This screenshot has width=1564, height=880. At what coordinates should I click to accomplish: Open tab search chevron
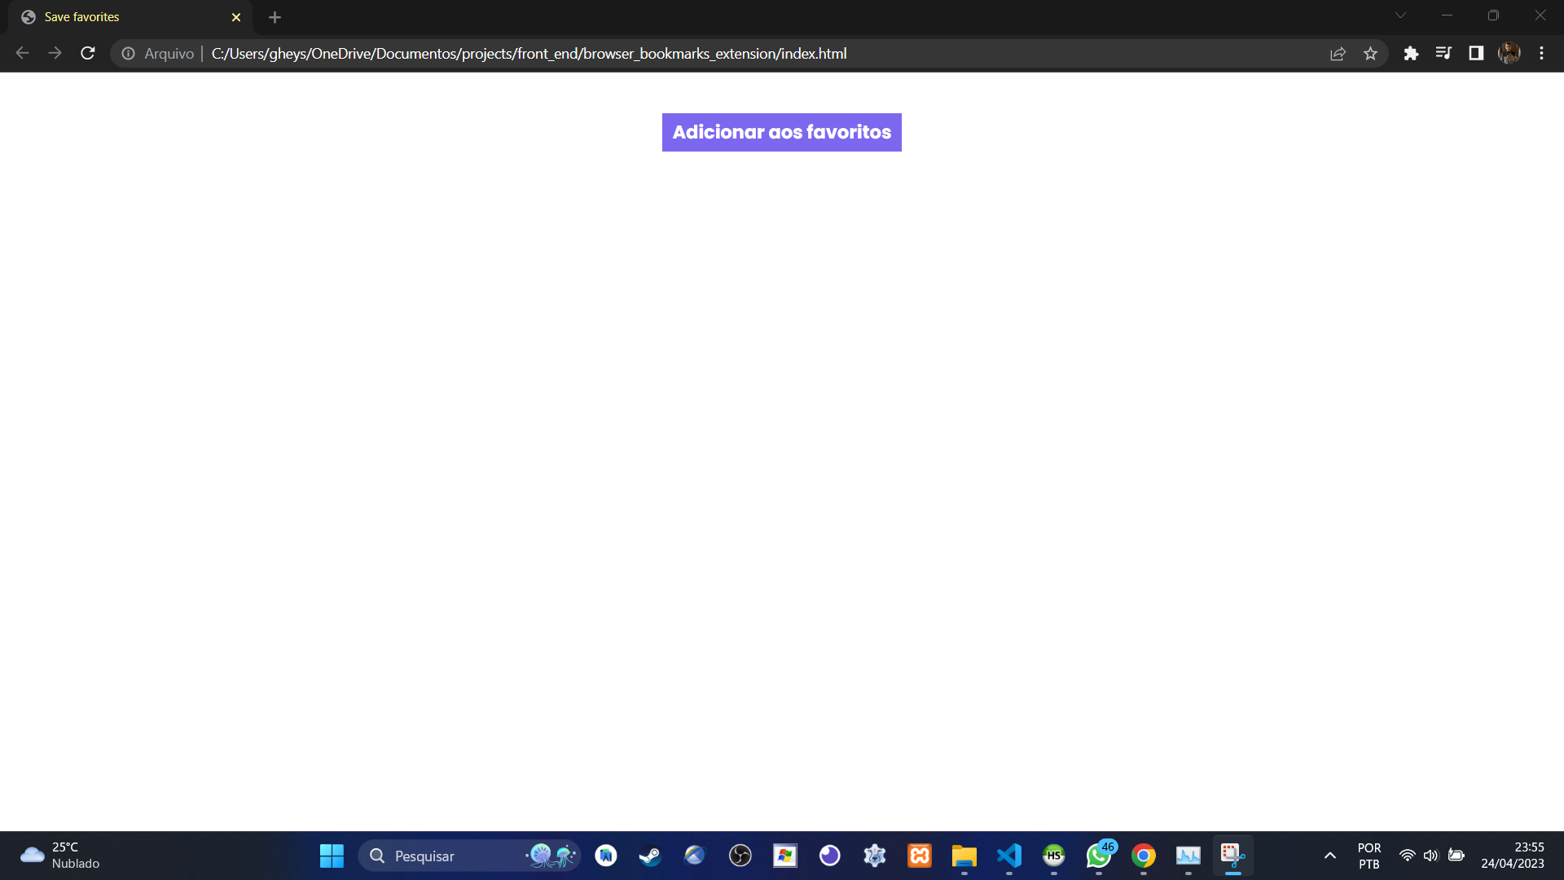click(1400, 15)
